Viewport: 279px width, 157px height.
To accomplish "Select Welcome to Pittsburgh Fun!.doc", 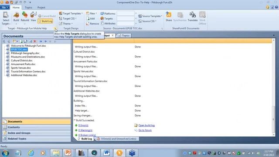I will coord(28,46).
